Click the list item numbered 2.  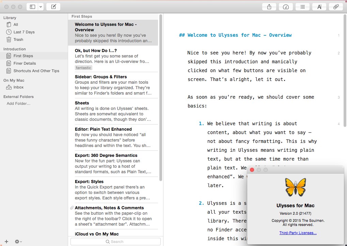coord(223,221)
